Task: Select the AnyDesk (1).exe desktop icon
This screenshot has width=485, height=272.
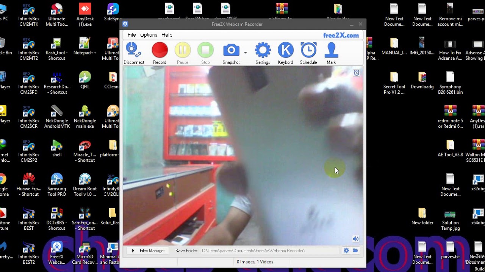Action: pyautogui.click(x=85, y=15)
